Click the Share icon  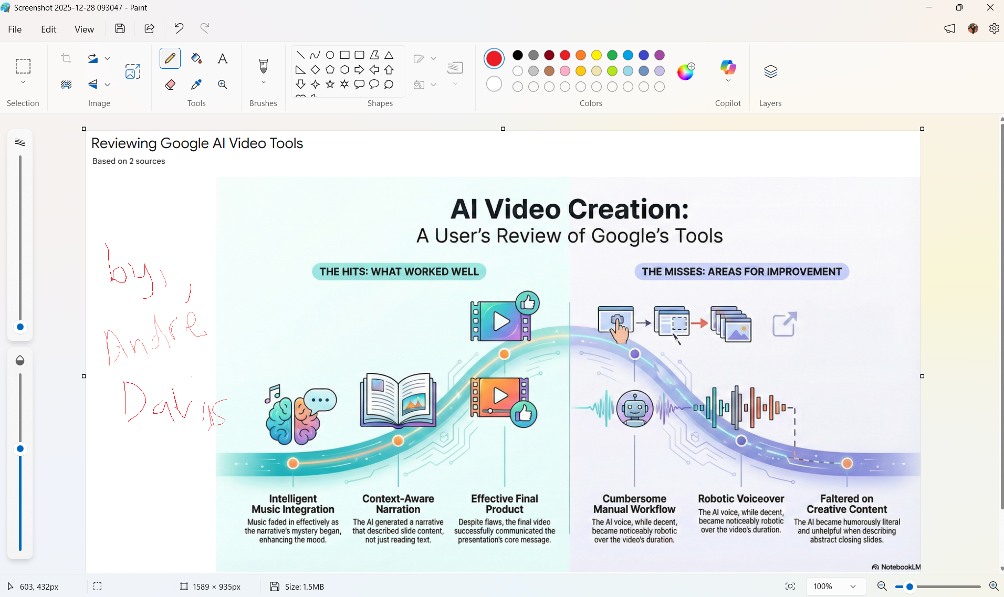click(150, 29)
